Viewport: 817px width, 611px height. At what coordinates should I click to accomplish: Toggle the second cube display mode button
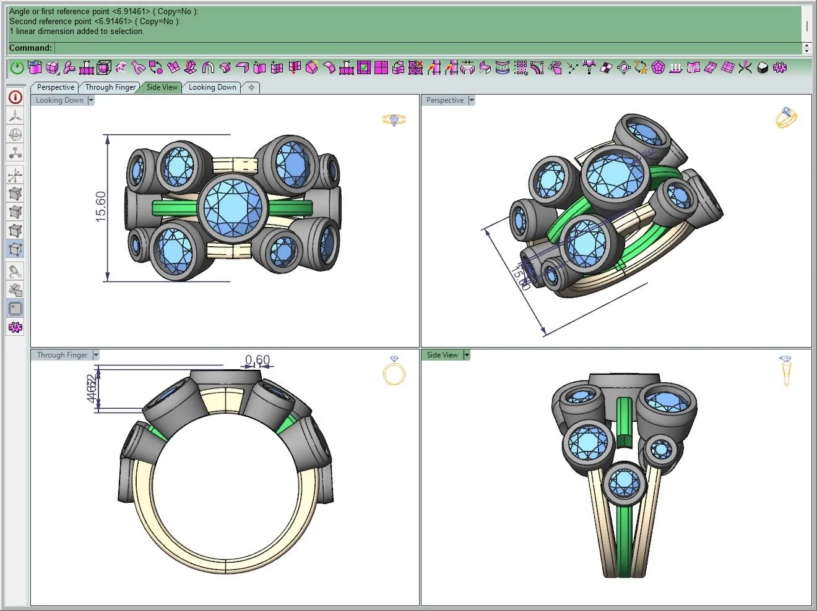15,212
